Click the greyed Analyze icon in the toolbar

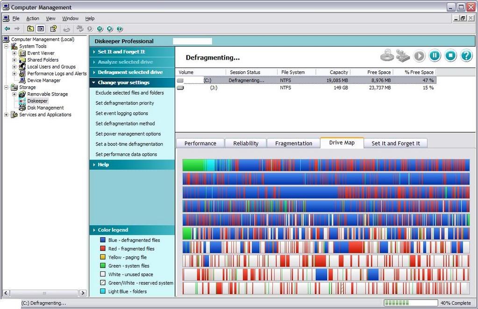point(67,29)
